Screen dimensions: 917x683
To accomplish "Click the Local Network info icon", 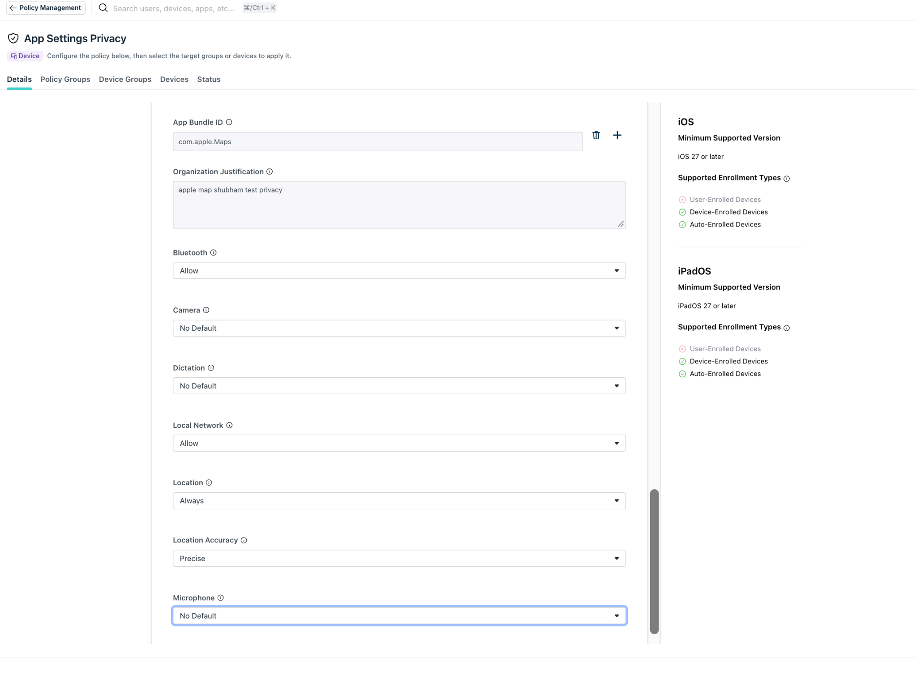I will [229, 425].
